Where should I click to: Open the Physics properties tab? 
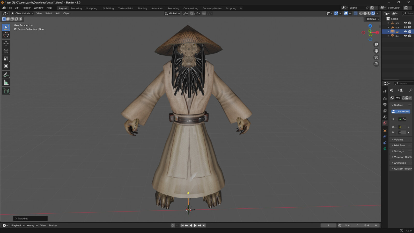point(385,137)
